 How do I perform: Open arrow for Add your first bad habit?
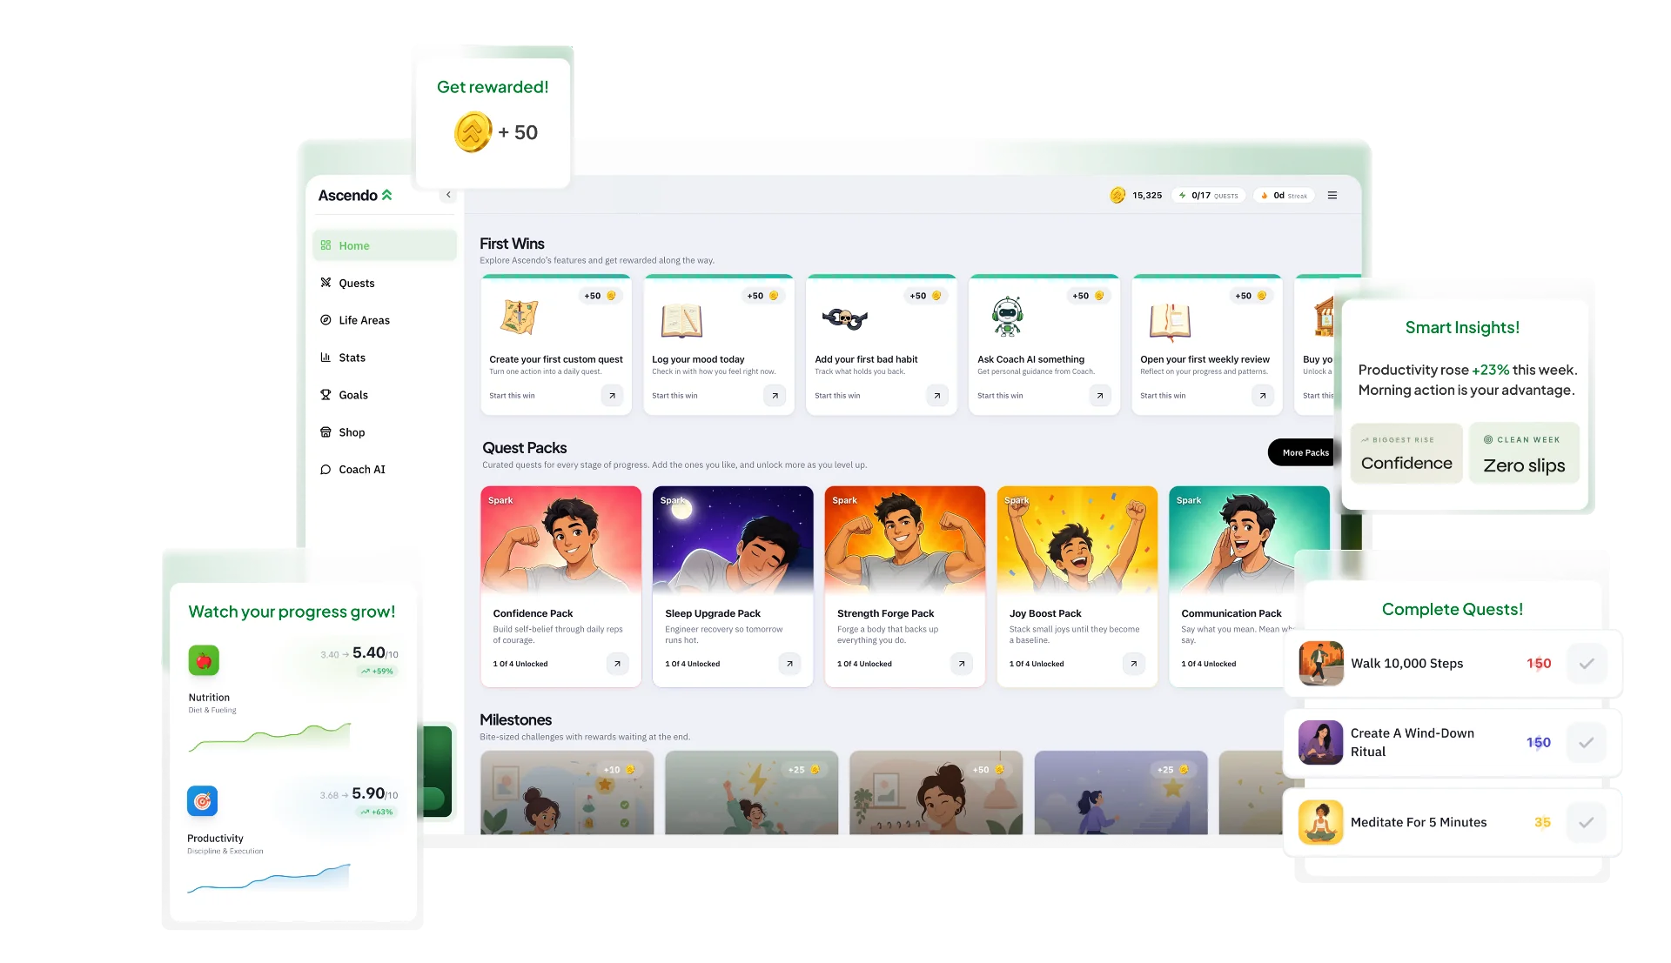tap(937, 396)
